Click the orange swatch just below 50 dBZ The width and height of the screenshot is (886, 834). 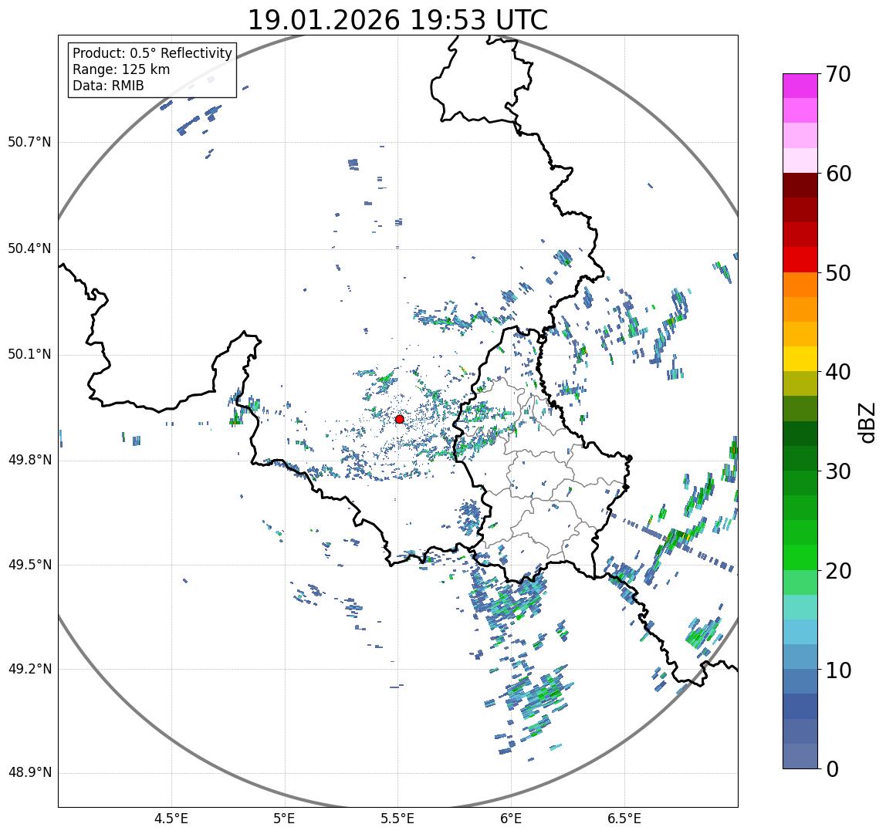click(800, 285)
